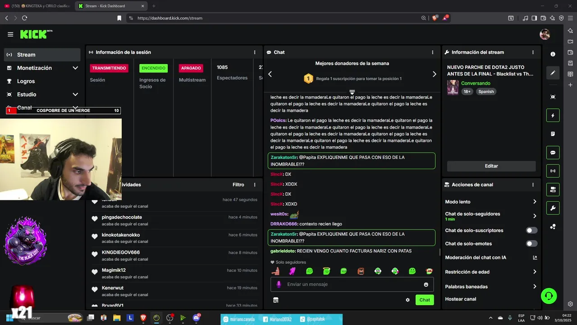Toggle Chat de solo-suscriptores switch
The image size is (577, 325).
point(532,230)
